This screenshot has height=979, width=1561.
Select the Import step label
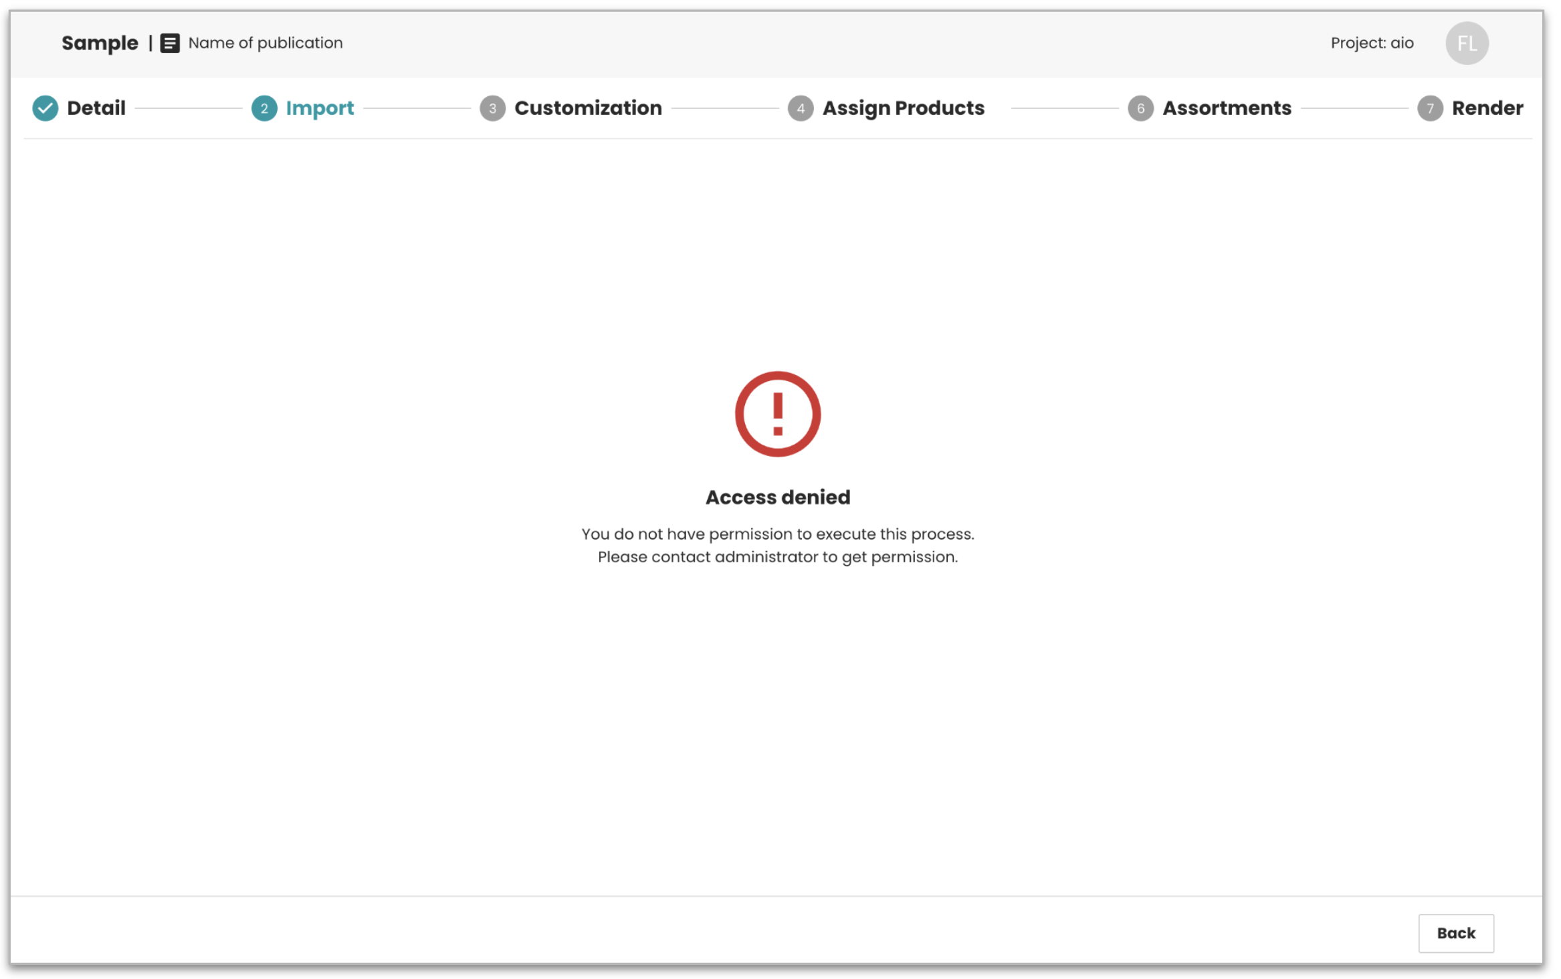click(x=320, y=108)
